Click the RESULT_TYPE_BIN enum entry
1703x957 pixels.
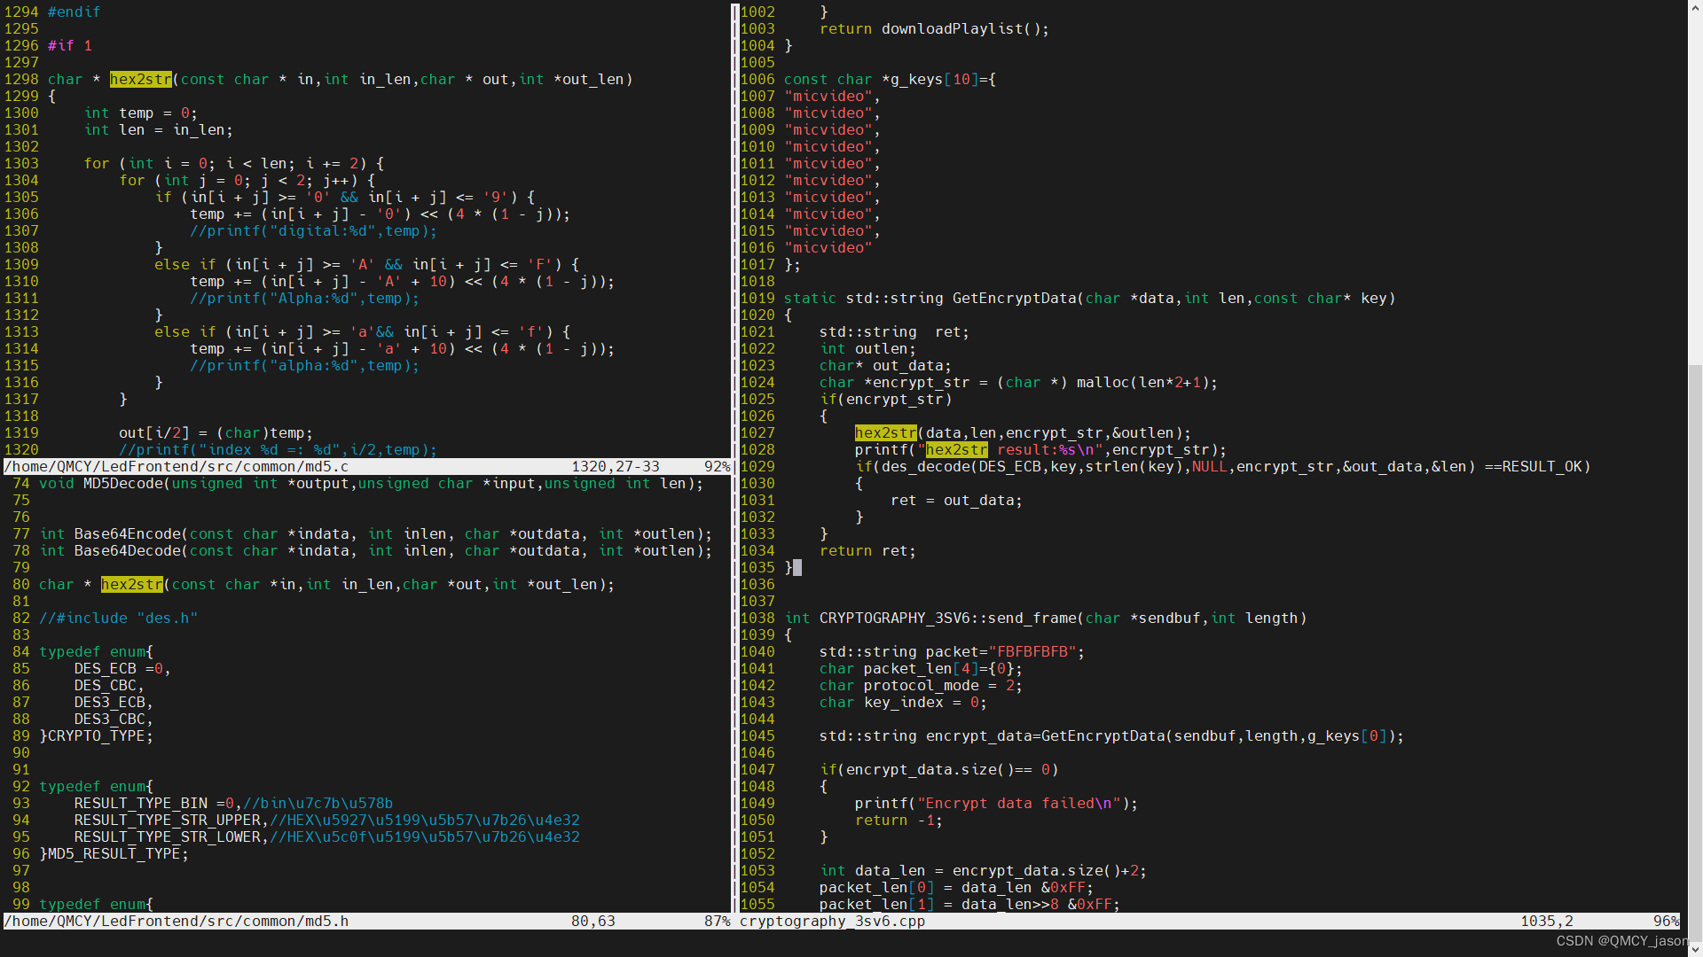pyautogui.click(x=140, y=804)
